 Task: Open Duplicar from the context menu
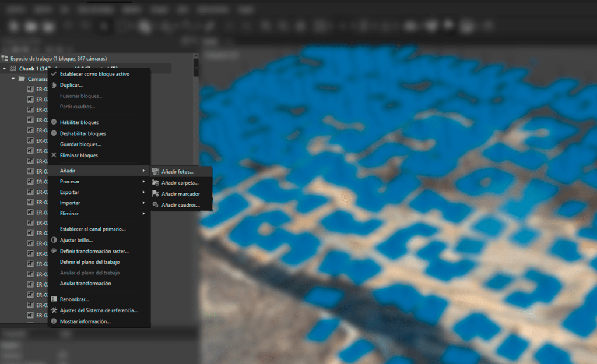click(71, 85)
